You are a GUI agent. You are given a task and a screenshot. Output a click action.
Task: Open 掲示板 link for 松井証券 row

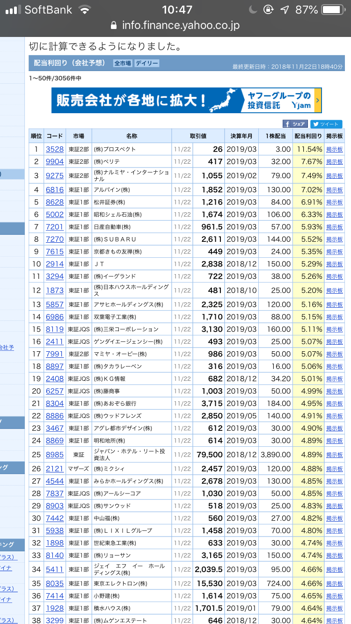(335, 203)
